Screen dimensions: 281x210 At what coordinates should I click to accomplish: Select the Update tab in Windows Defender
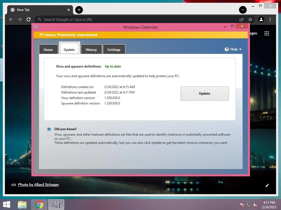(x=69, y=48)
